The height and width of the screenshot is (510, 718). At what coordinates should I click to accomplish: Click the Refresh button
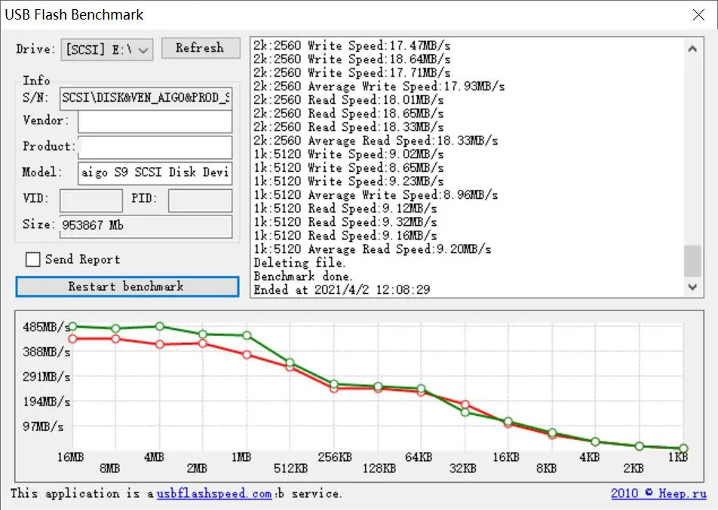coord(200,48)
